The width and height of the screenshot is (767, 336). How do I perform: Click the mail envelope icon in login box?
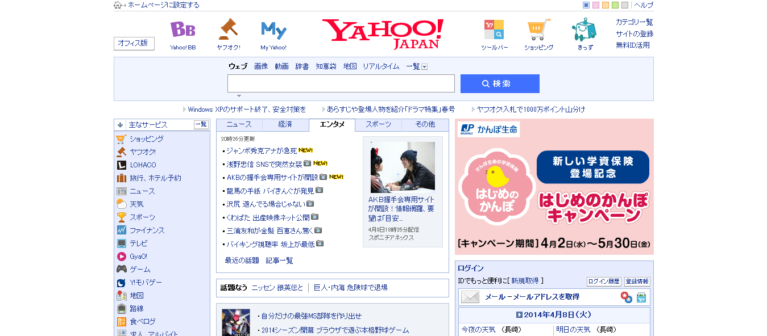(470, 297)
